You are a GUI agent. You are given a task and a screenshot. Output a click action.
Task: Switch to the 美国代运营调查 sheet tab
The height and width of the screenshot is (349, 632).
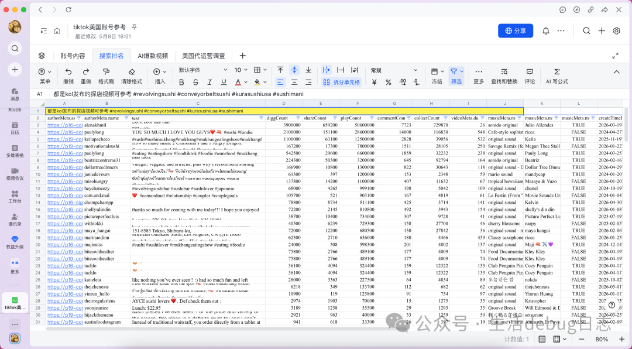[x=204, y=56]
